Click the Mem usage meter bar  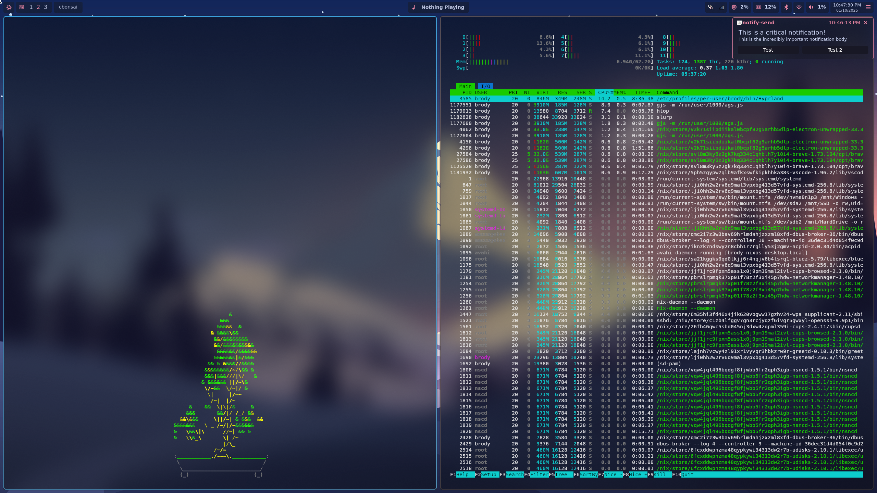coord(555,62)
